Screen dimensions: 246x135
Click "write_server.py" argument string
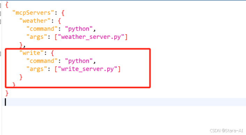87,69
